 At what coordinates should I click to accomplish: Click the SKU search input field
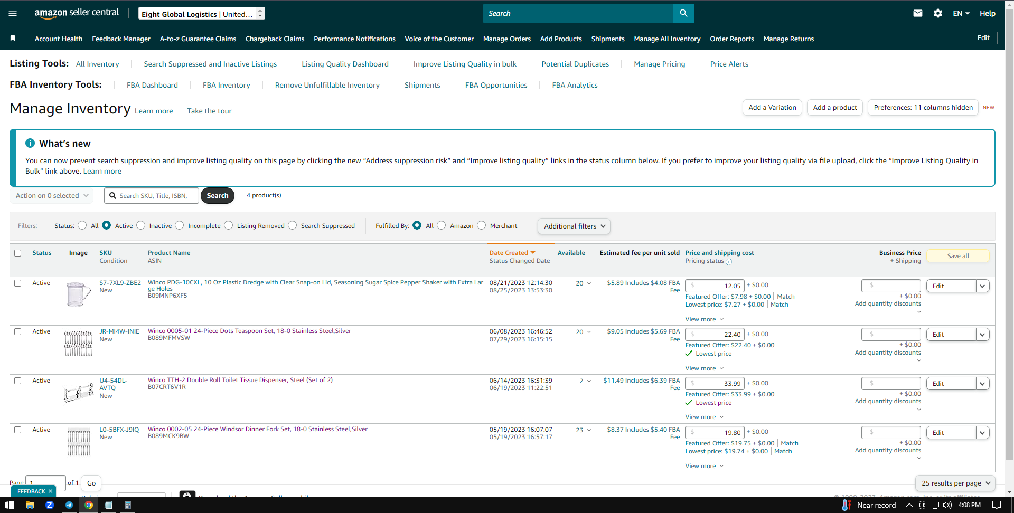[152, 196]
